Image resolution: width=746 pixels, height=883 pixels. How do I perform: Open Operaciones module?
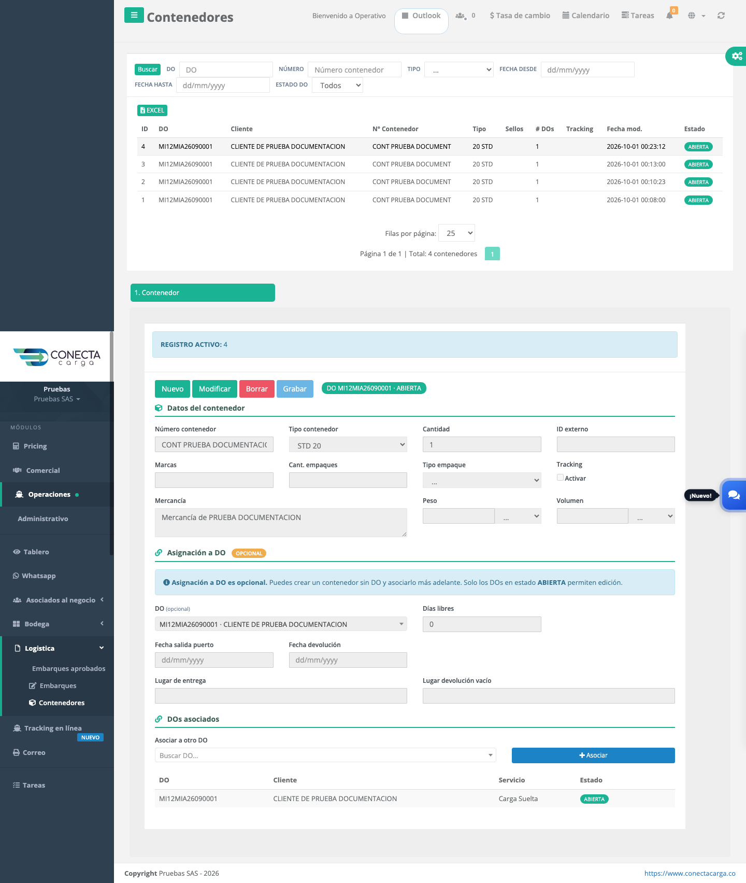[49, 494]
